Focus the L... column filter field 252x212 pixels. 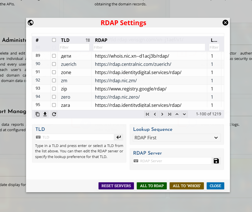(x=214, y=47)
